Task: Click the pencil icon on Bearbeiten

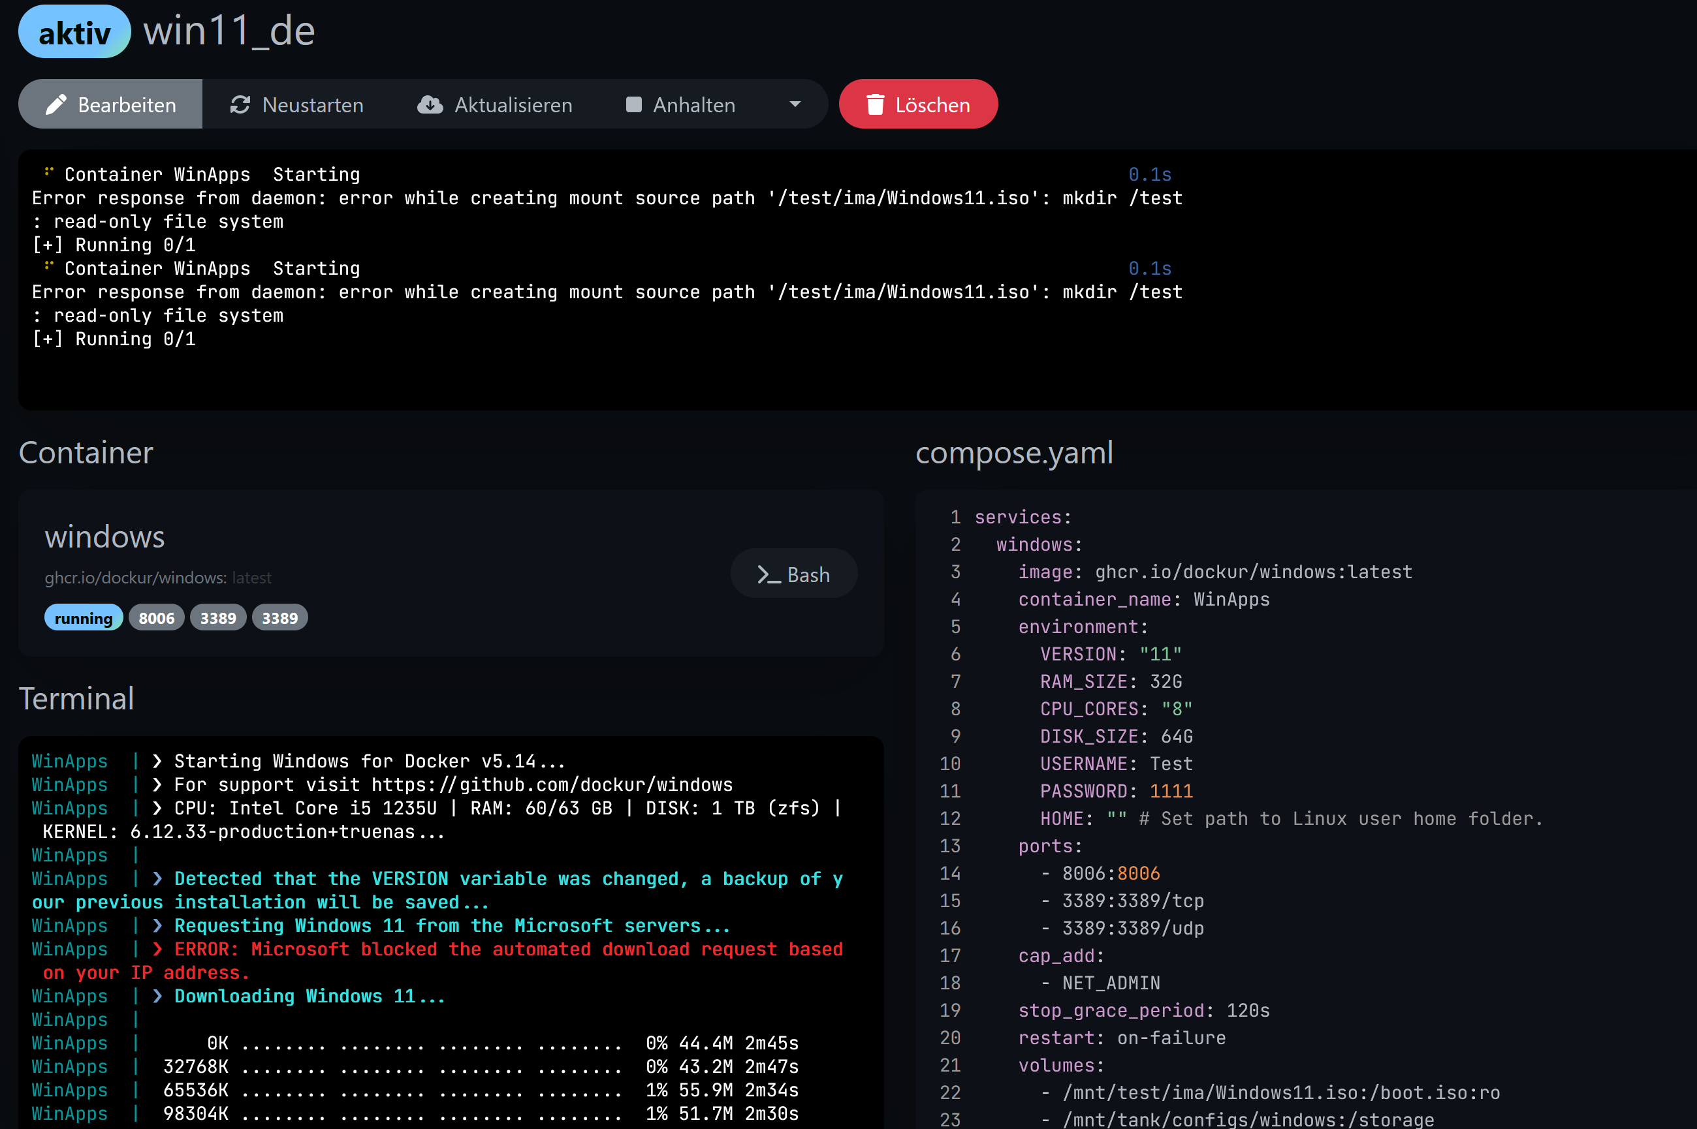Action: point(56,105)
